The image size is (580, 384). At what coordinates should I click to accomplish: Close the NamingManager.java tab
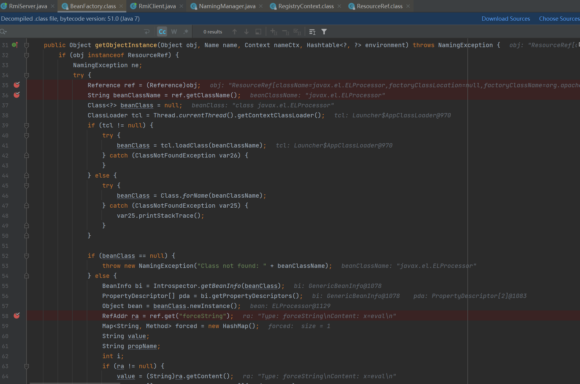point(261,6)
